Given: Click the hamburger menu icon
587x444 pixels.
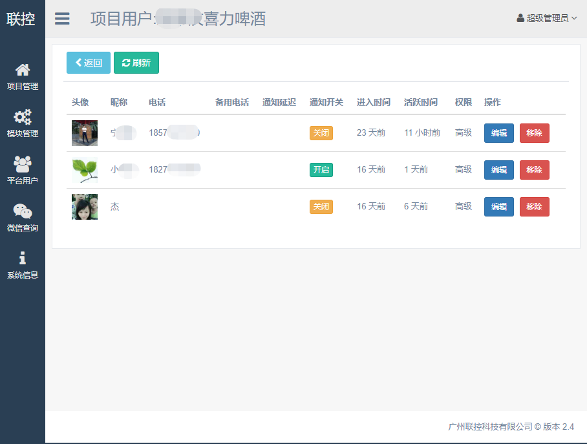Looking at the screenshot, I should tap(61, 19).
